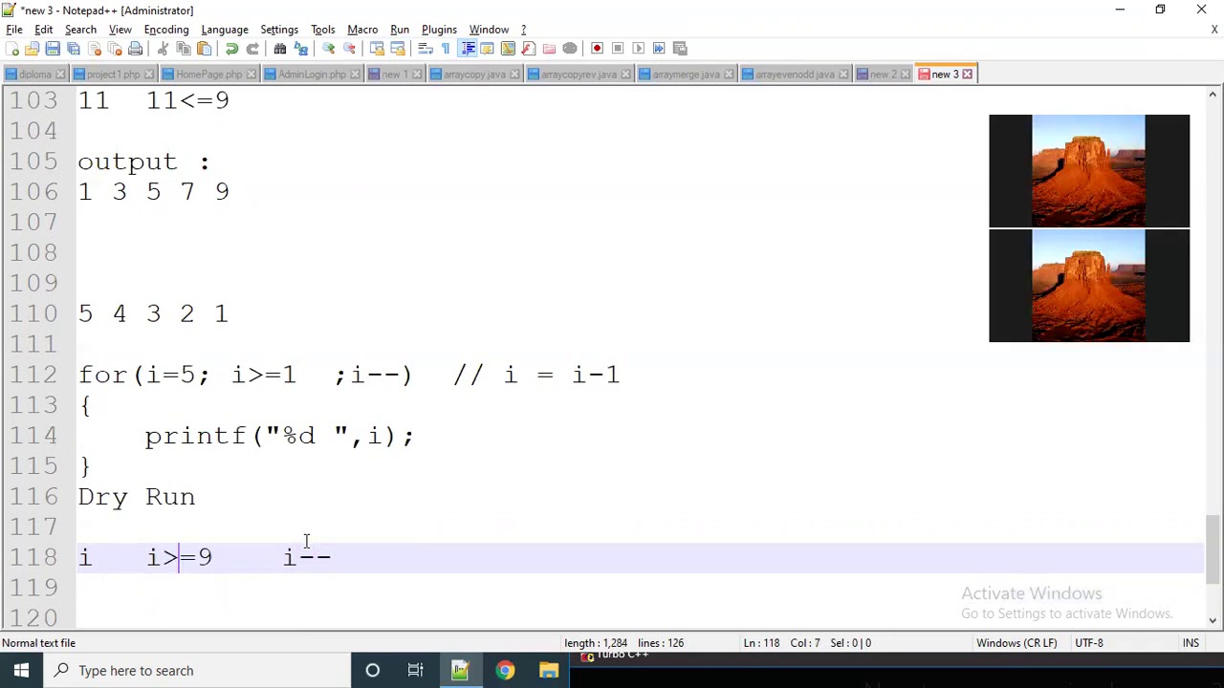Image resolution: width=1224 pixels, height=688 pixels.
Task: Click the Playback macro icon
Action: 638,48
